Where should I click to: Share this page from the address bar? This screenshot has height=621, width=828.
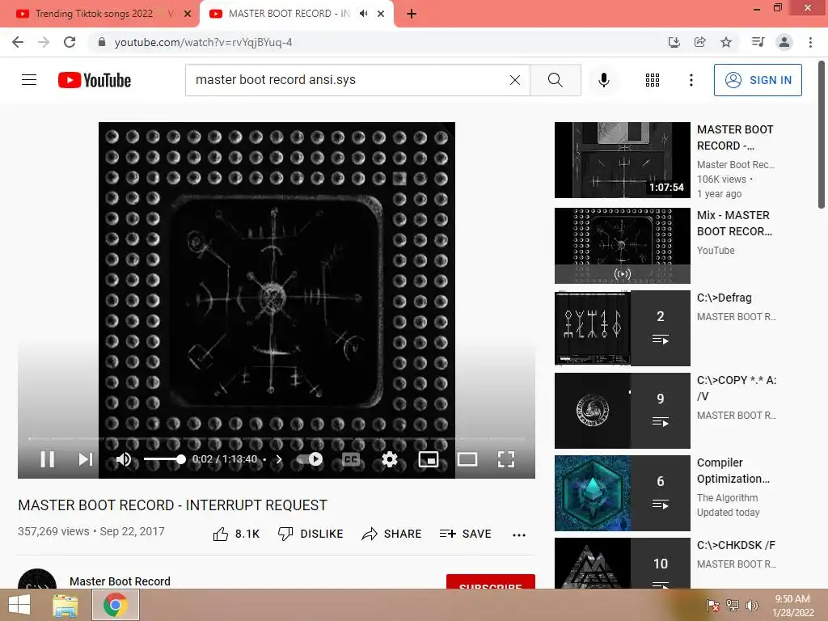699,42
